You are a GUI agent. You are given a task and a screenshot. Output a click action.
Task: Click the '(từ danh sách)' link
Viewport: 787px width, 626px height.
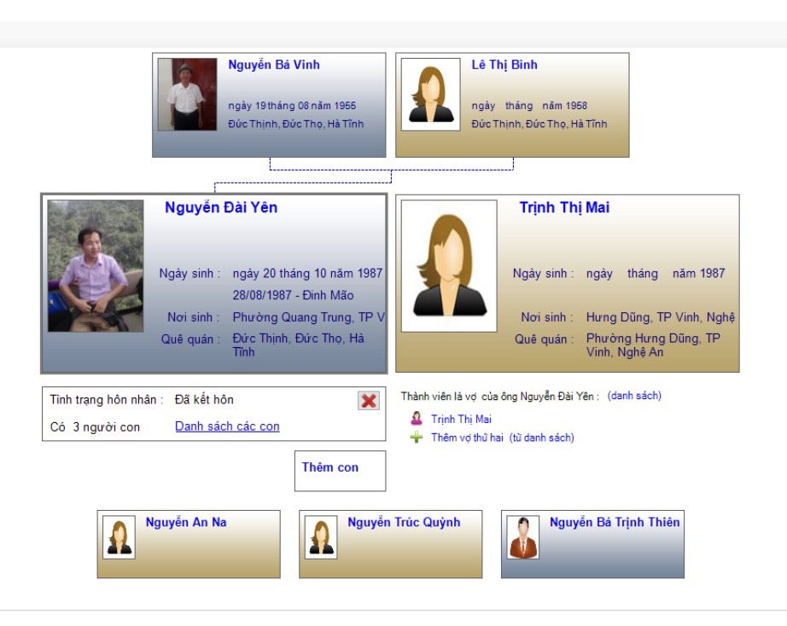(x=541, y=438)
